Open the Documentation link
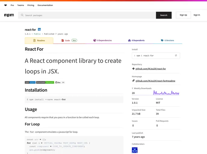This screenshot has width=207, height=154. [x=45, y=5]
